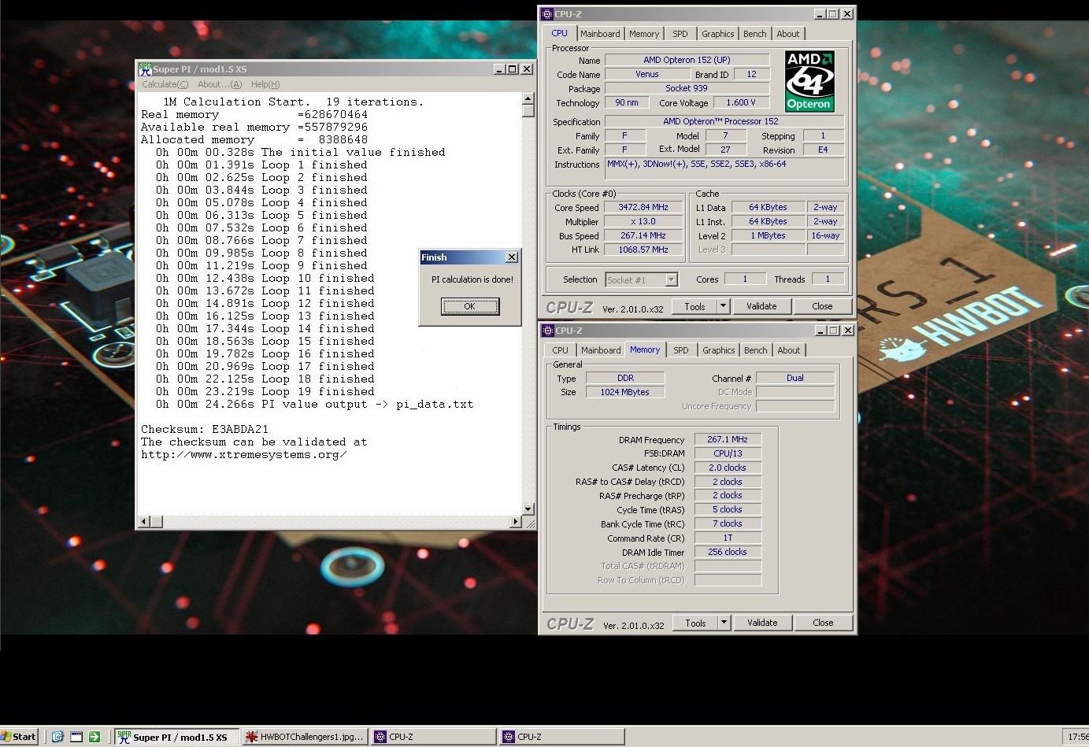Click the Multiplier x 13.0 value

point(643,221)
